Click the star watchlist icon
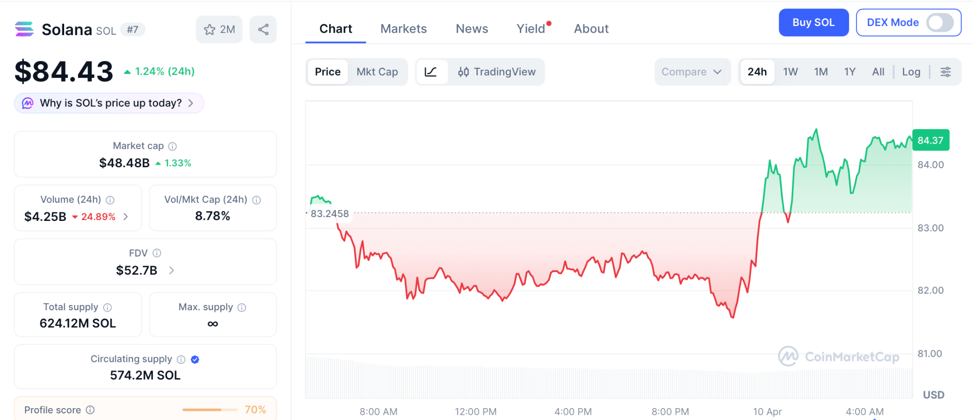The height and width of the screenshot is (420, 973). (x=210, y=29)
